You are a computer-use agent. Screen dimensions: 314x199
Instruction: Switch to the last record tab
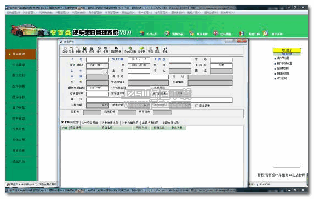[x=170, y=122]
